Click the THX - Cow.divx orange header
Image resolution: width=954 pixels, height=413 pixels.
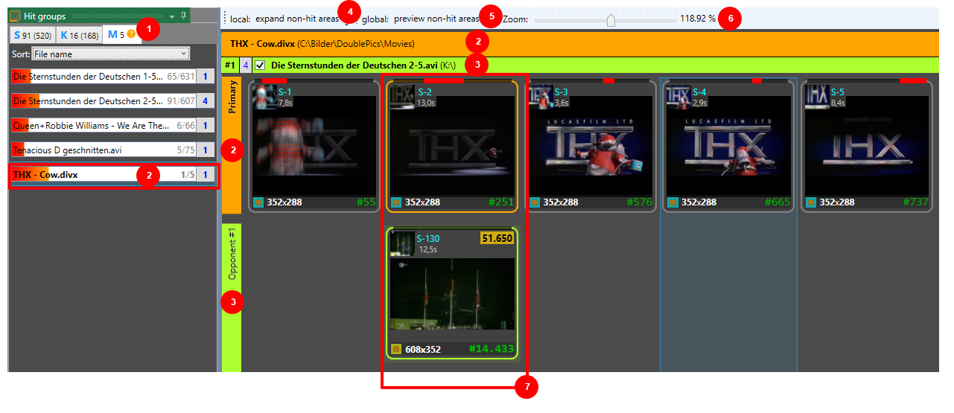[x=580, y=44]
